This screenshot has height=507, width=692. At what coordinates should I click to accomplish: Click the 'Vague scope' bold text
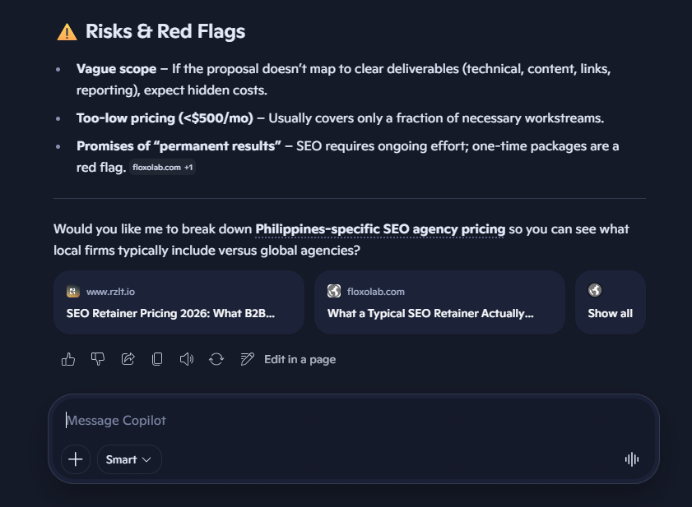(117, 69)
